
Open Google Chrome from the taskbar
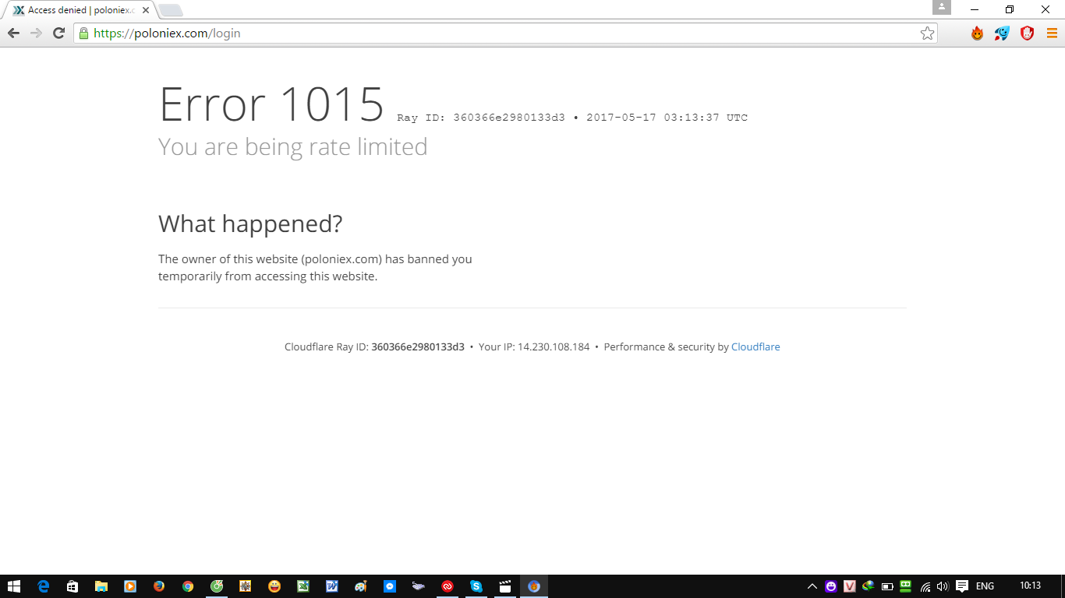click(188, 586)
